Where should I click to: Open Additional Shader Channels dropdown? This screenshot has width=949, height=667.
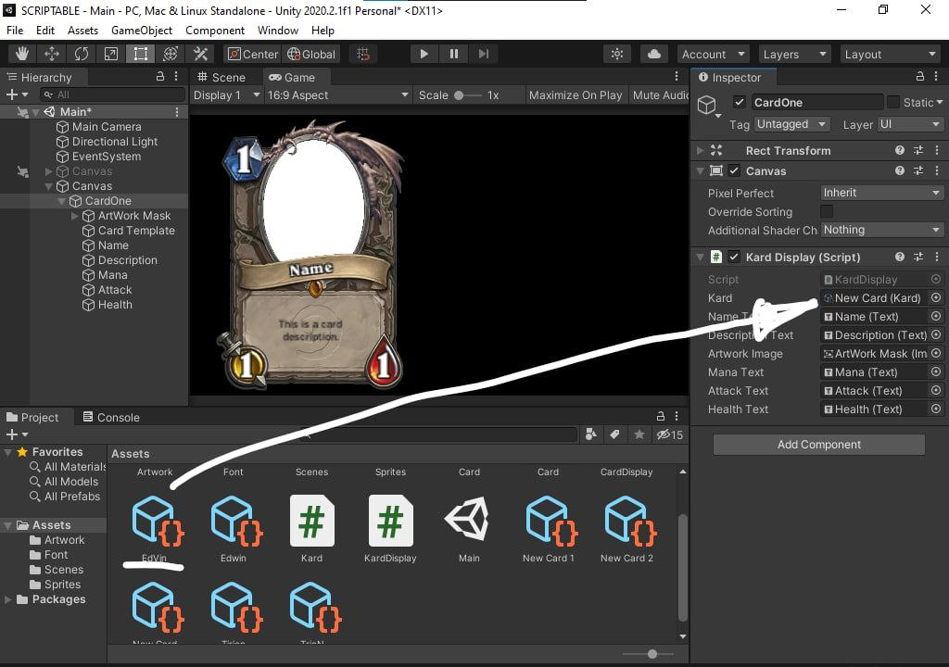882,230
